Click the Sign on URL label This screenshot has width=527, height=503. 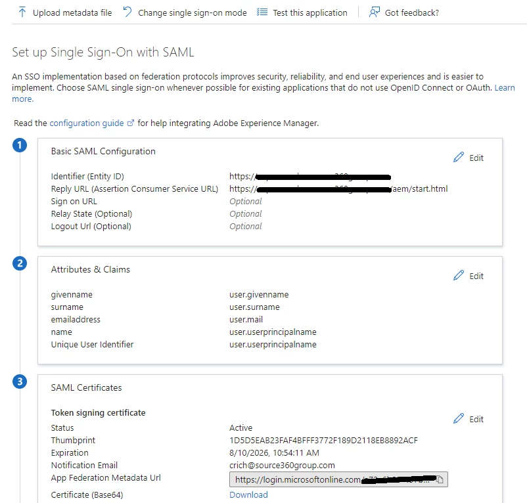[x=74, y=201]
